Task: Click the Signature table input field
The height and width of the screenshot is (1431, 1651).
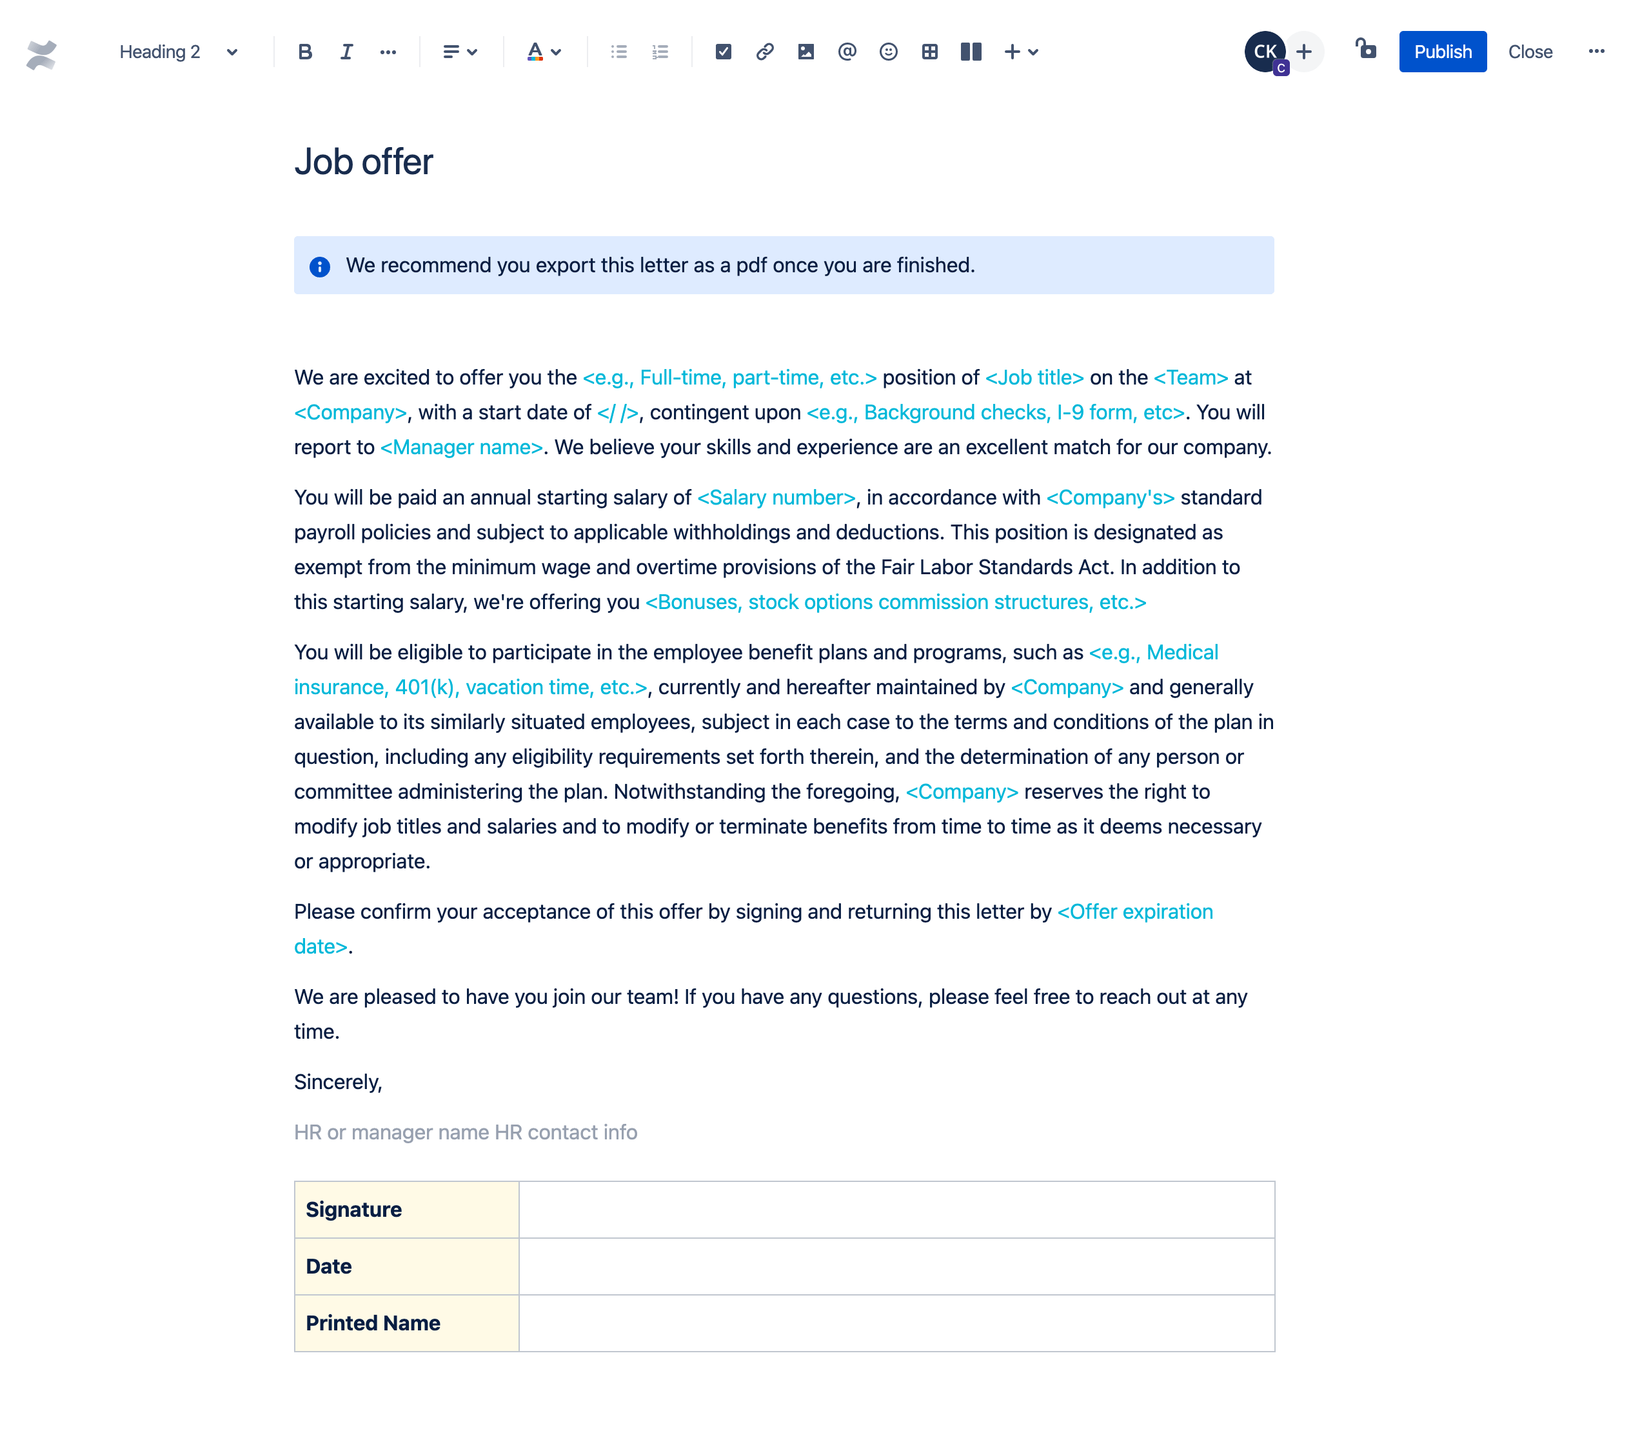Action: click(896, 1209)
